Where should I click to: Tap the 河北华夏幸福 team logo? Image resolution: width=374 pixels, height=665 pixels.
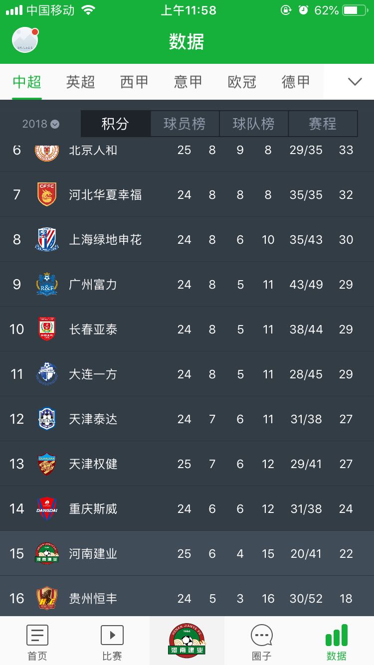[x=47, y=194]
